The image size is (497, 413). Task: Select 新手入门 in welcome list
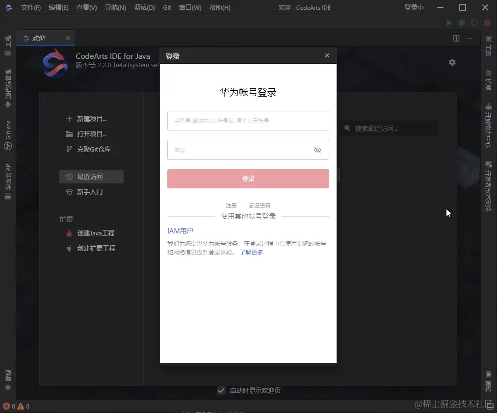click(84, 192)
